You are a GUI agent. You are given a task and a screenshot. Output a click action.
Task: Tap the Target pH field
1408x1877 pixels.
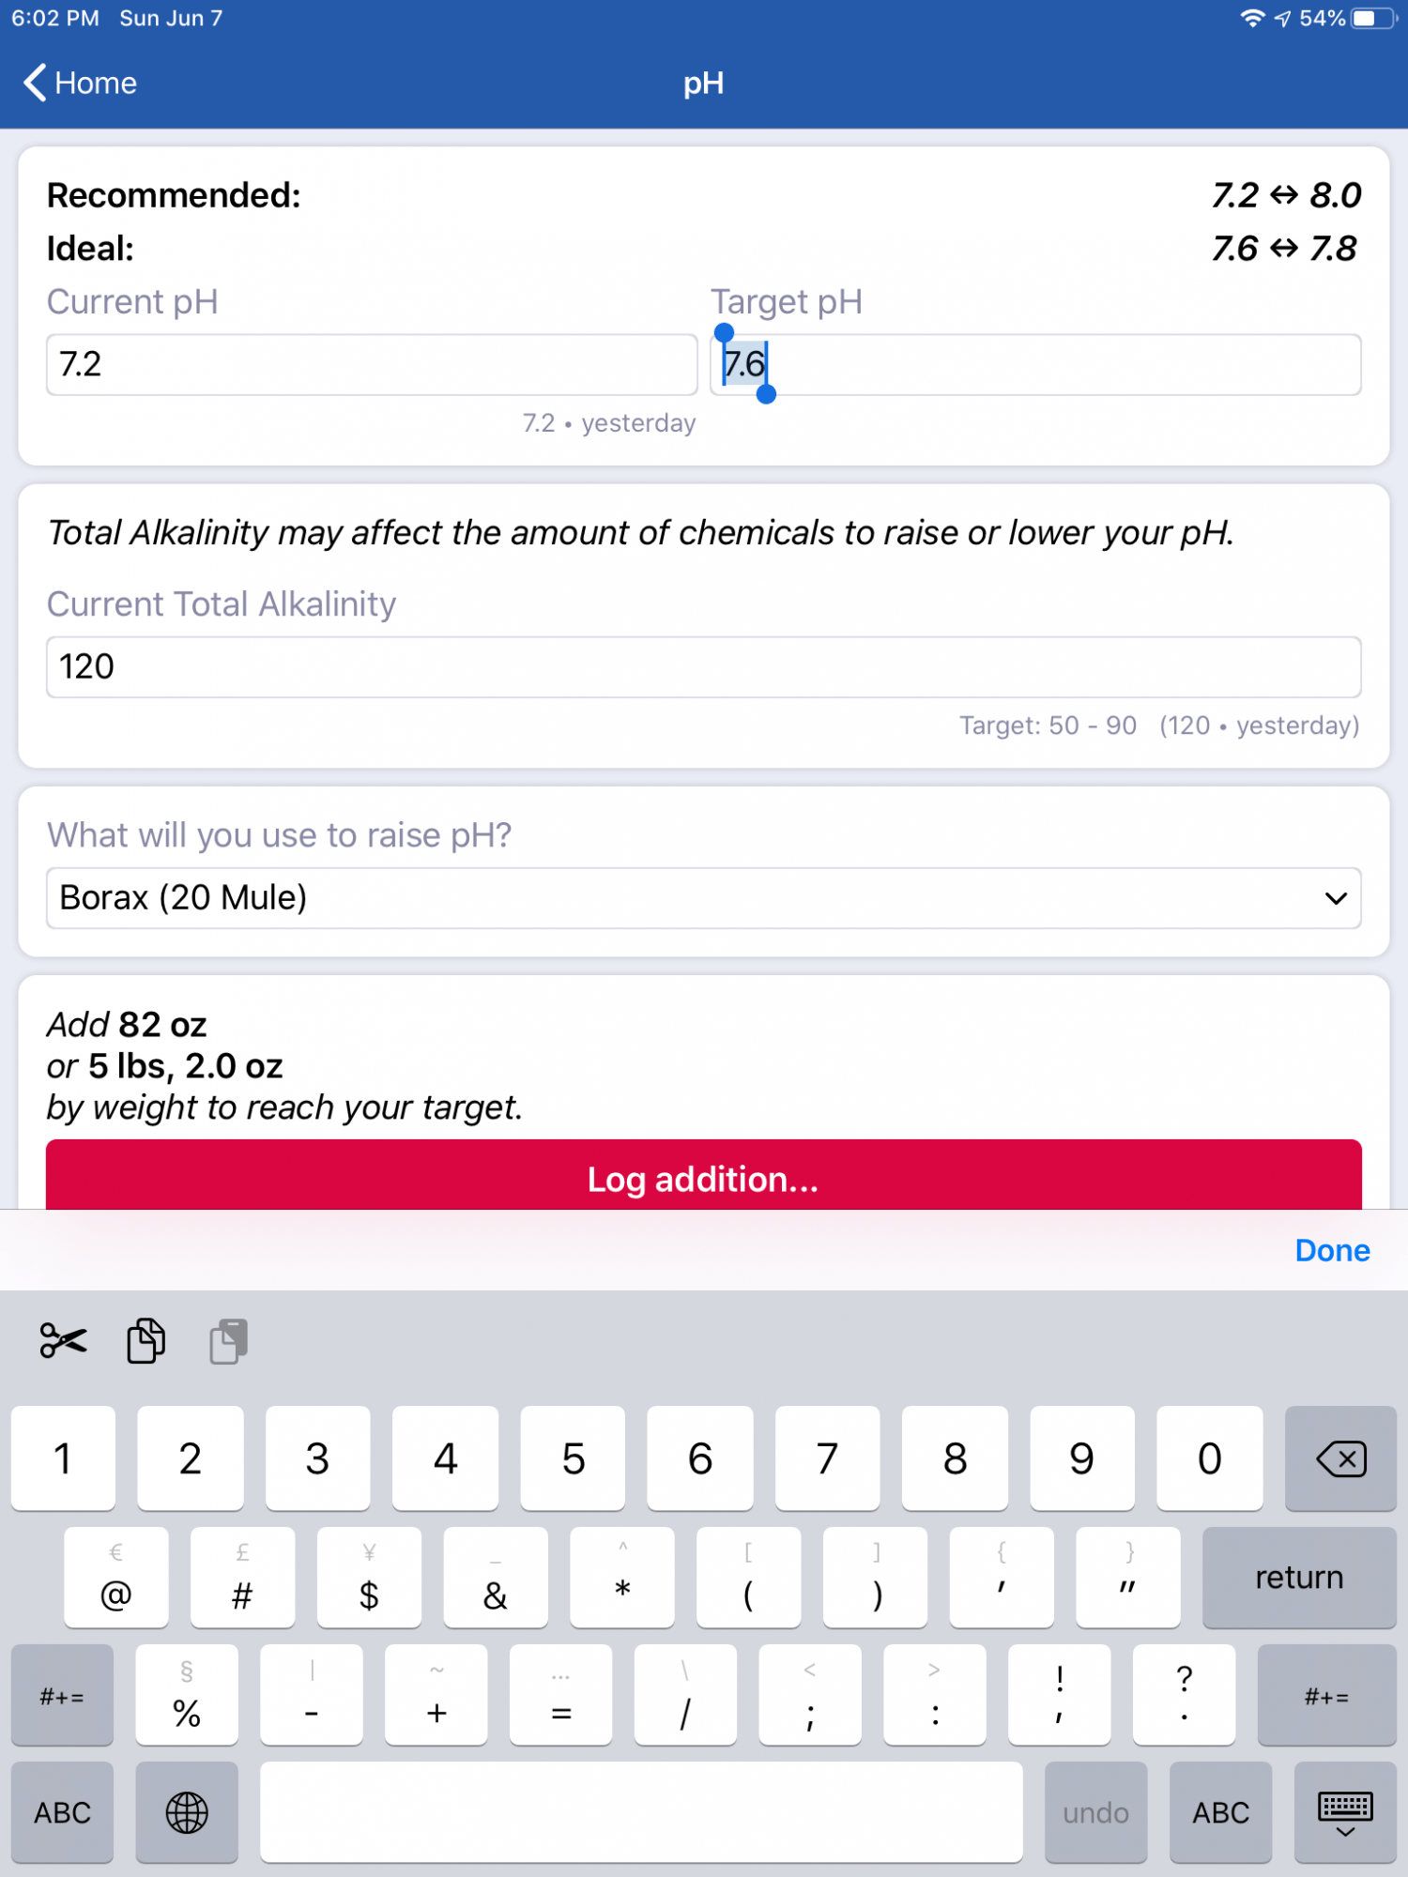tap(1035, 364)
